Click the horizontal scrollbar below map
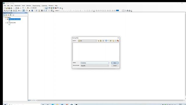The image size is (186, 105). point(110,100)
